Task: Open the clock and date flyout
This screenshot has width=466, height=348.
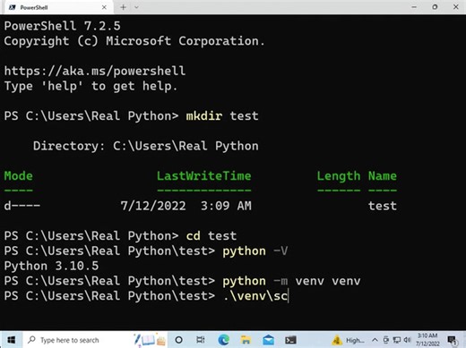Action: (x=427, y=340)
